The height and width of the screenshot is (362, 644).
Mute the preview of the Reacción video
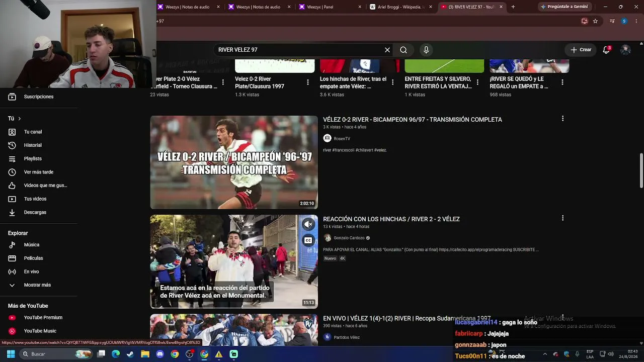point(308,224)
